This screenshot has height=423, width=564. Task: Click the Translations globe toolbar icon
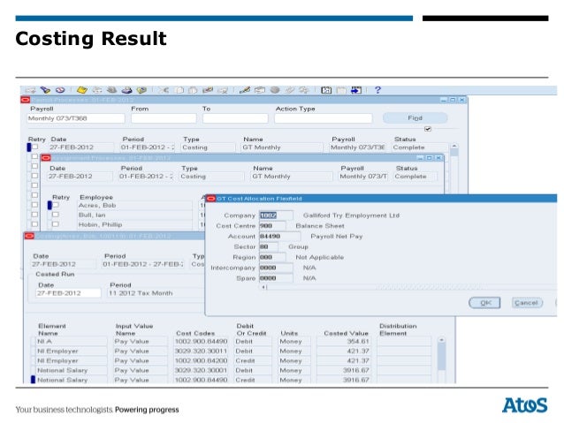(275, 90)
